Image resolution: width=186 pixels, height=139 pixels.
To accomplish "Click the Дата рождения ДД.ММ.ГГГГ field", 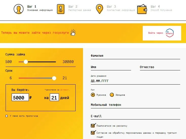I will click(x=135, y=81).
